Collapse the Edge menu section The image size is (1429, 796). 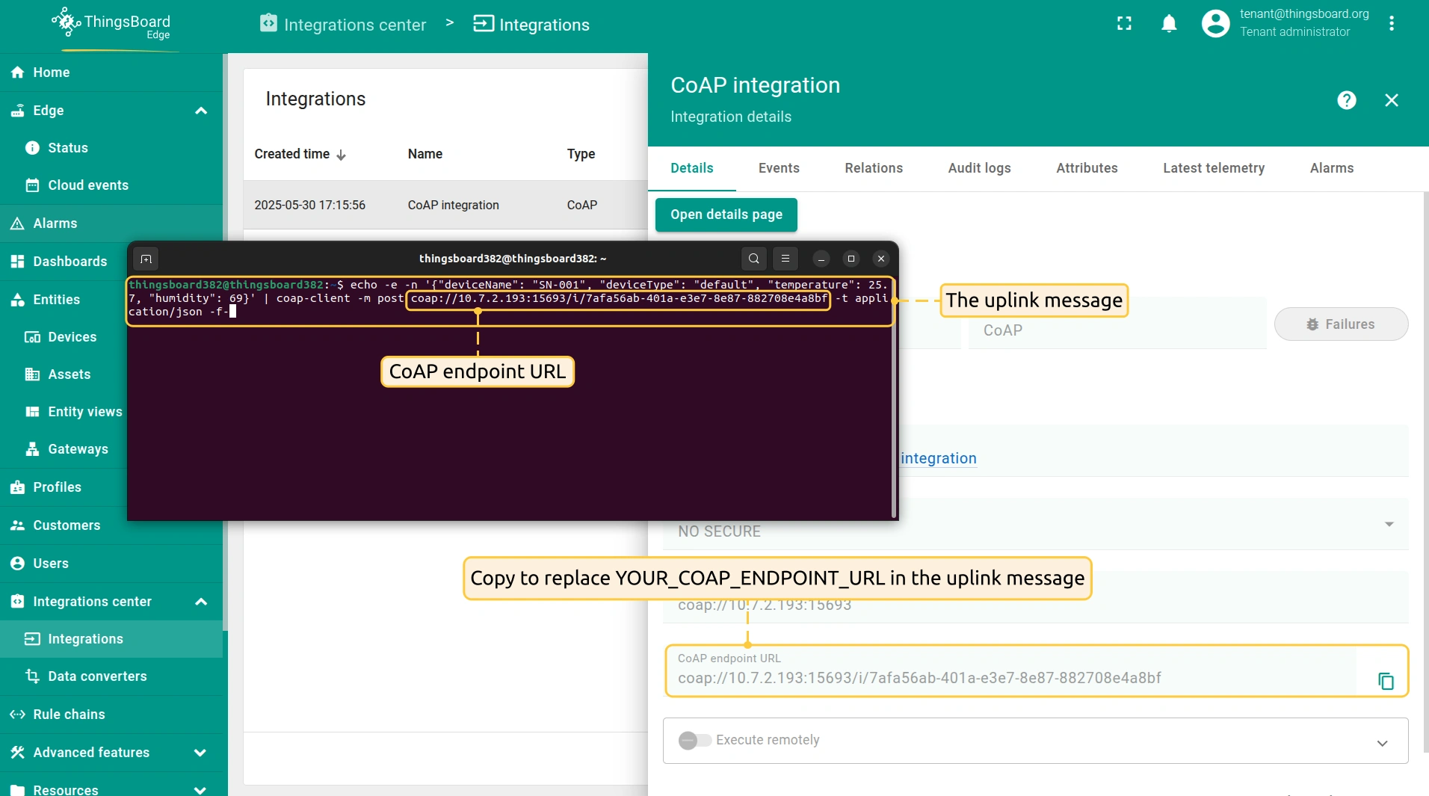200,111
